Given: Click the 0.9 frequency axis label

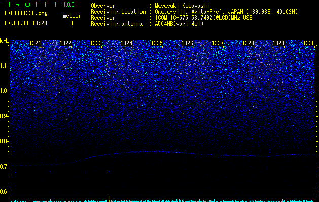Looking at the screenshot, I should pyautogui.click(x=5, y=116).
